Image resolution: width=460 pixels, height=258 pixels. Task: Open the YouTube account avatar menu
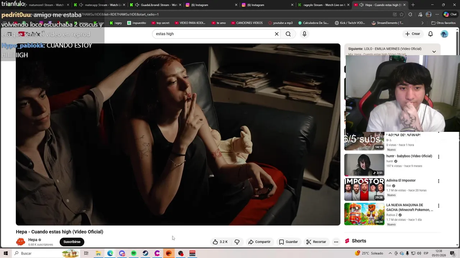[445, 34]
